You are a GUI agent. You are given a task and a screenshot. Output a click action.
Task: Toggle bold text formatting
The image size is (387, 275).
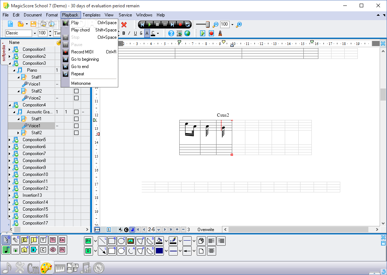click(x=124, y=33)
